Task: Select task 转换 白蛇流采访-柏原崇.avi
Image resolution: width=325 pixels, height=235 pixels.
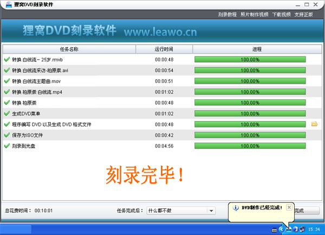Action: [40, 71]
